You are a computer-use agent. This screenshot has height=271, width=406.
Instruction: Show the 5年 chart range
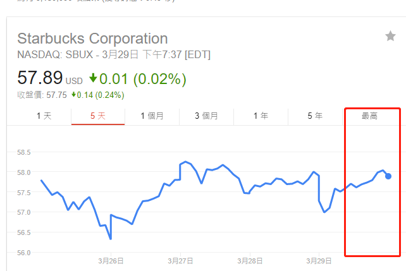(315, 116)
